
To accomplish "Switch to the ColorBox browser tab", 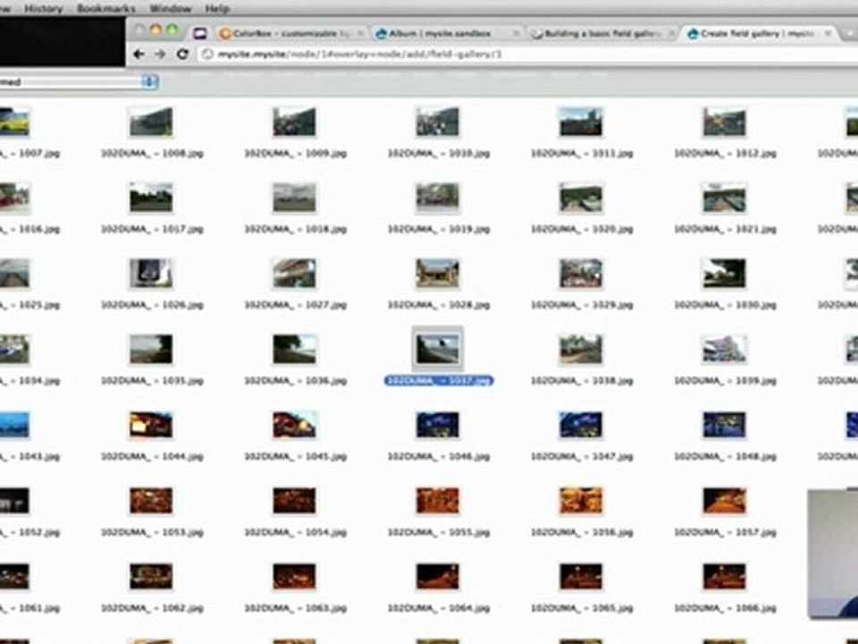I will click(291, 33).
